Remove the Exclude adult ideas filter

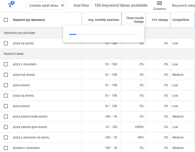tap(63, 5)
